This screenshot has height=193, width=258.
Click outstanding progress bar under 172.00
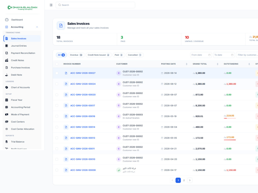[230, 140]
